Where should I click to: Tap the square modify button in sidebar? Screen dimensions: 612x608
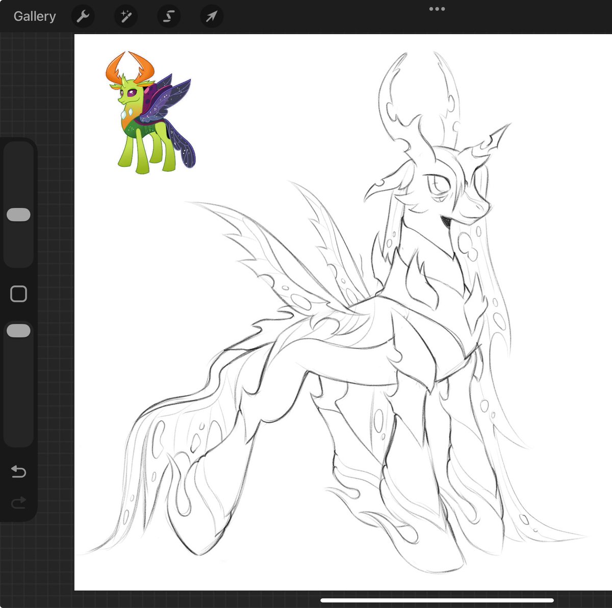(x=18, y=294)
